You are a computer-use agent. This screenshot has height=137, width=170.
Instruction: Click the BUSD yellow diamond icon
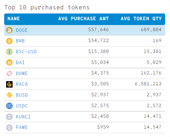[x=9, y=95]
